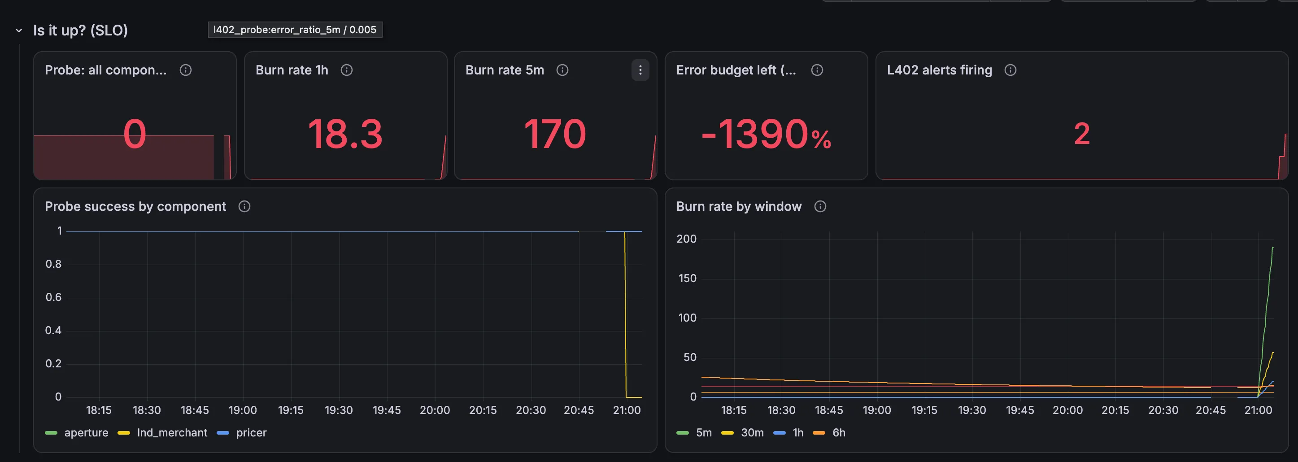Click the alerts firing value 2
Viewport: 1298px width, 462px height.
point(1082,134)
